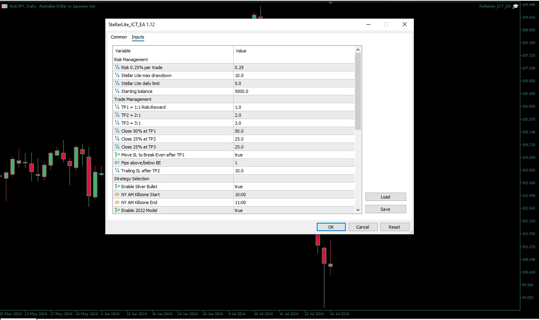Click the icon beside TP1 = 1:1 Risk:Reward
The height and width of the screenshot is (320, 539).
[x=117, y=107]
